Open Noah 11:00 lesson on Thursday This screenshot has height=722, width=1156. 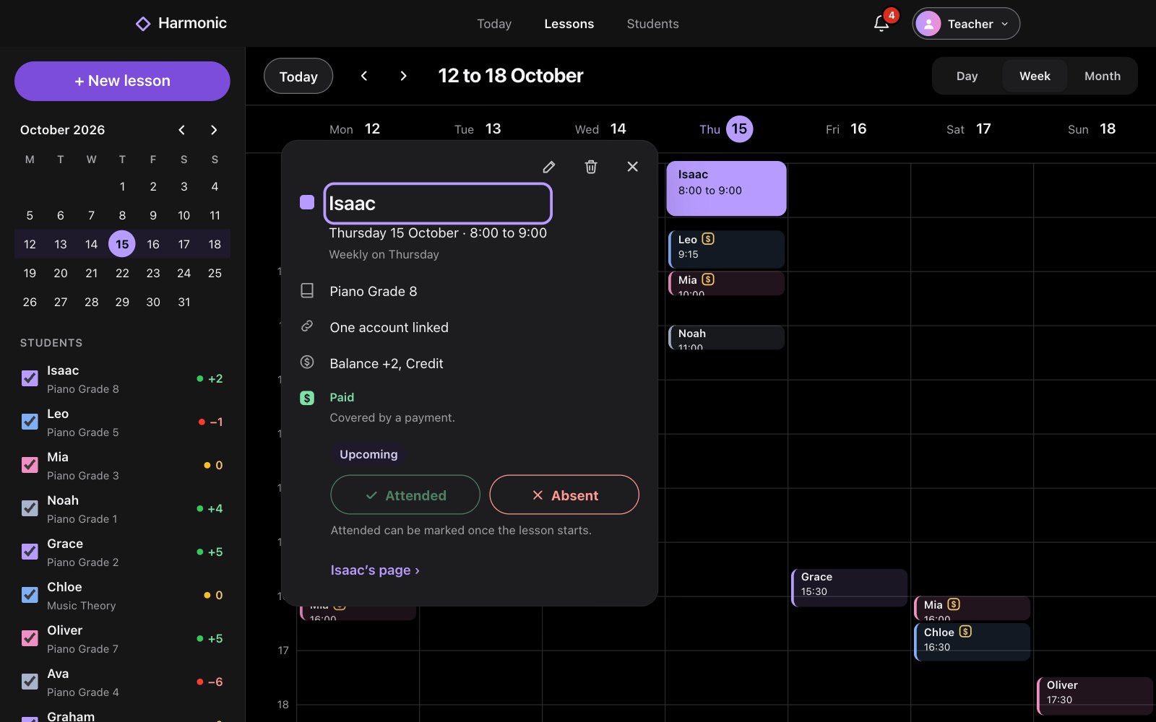(x=726, y=337)
